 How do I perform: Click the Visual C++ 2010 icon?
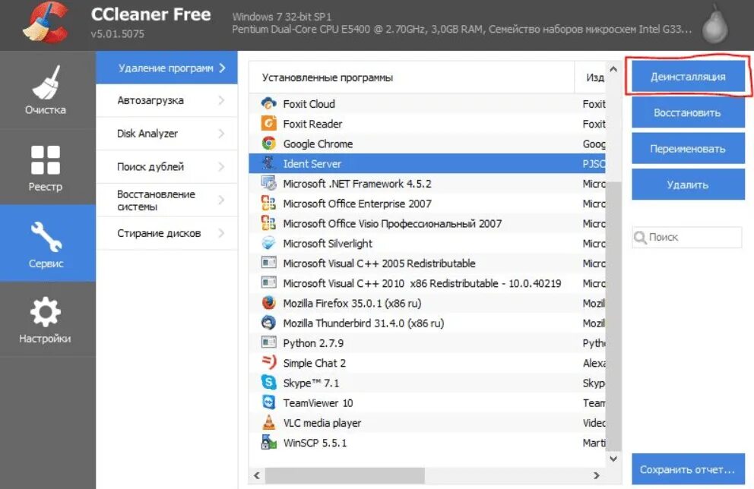pos(268,282)
